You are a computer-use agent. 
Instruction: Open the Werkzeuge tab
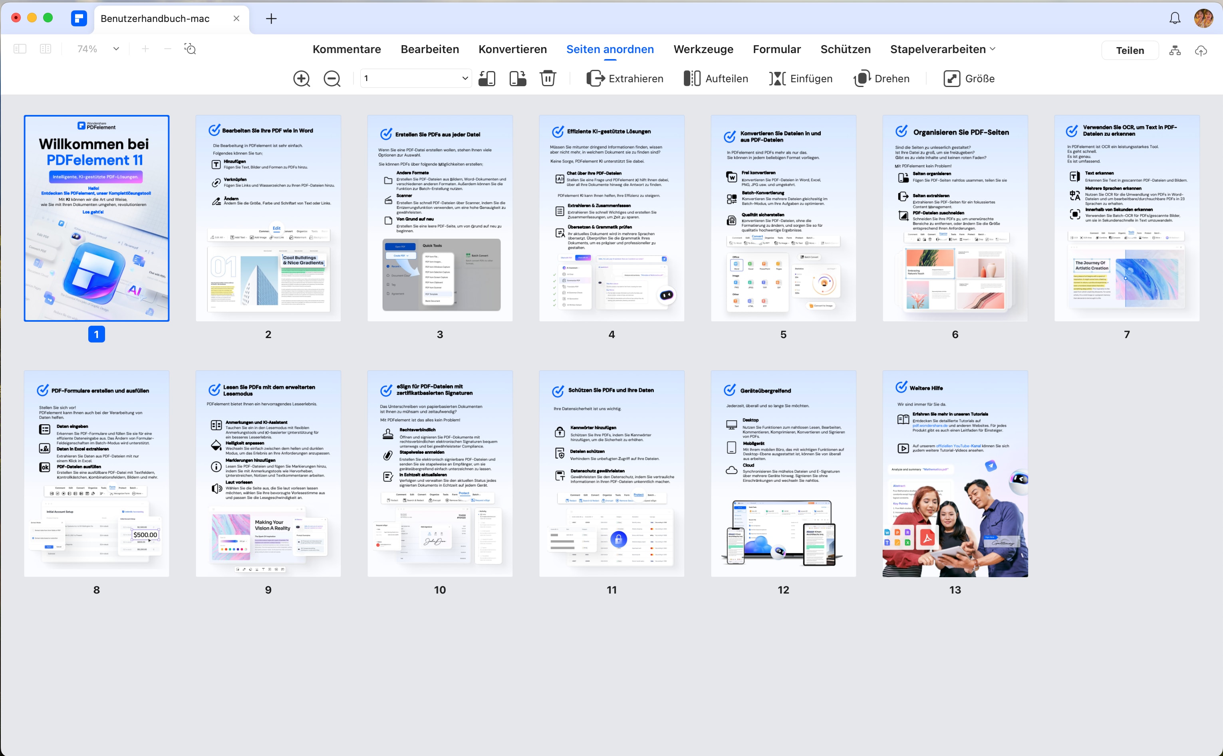(703, 49)
